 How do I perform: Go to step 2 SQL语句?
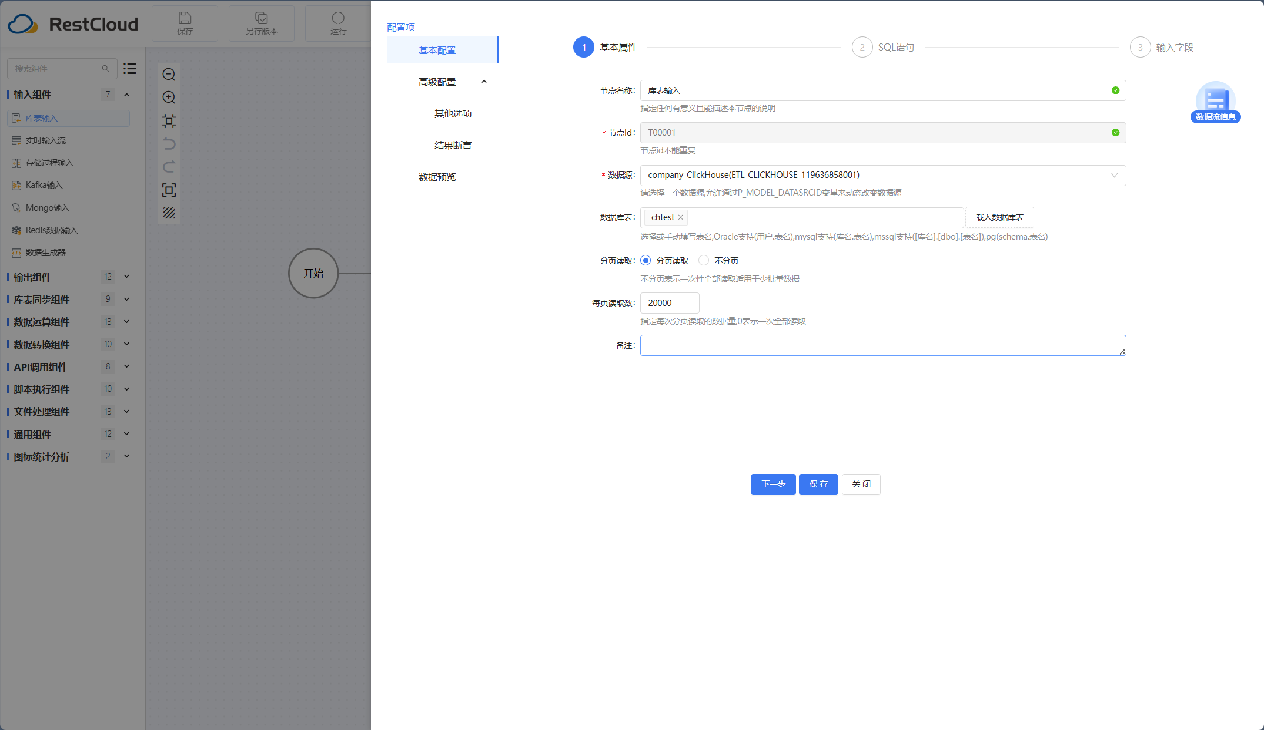pos(883,47)
